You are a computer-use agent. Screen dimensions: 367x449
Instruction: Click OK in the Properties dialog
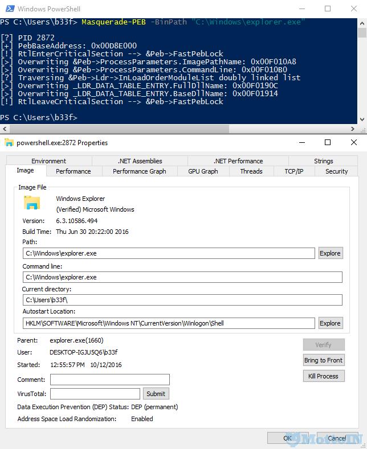(x=288, y=438)
